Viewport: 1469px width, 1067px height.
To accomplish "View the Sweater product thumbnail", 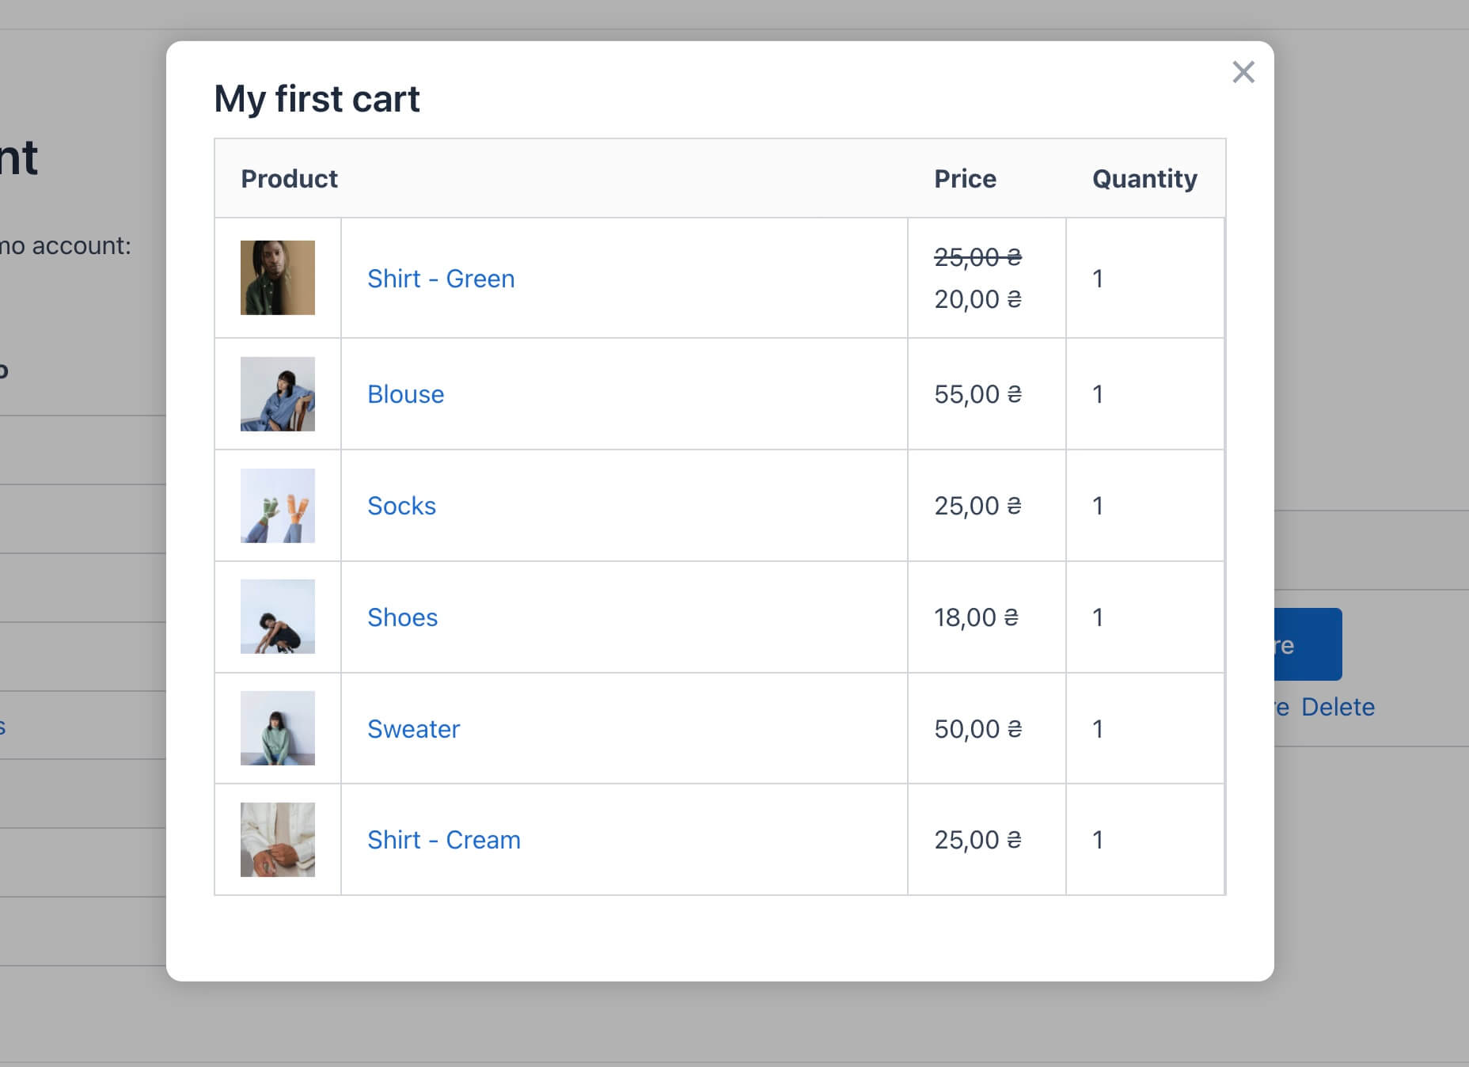I will pos(278,729).
